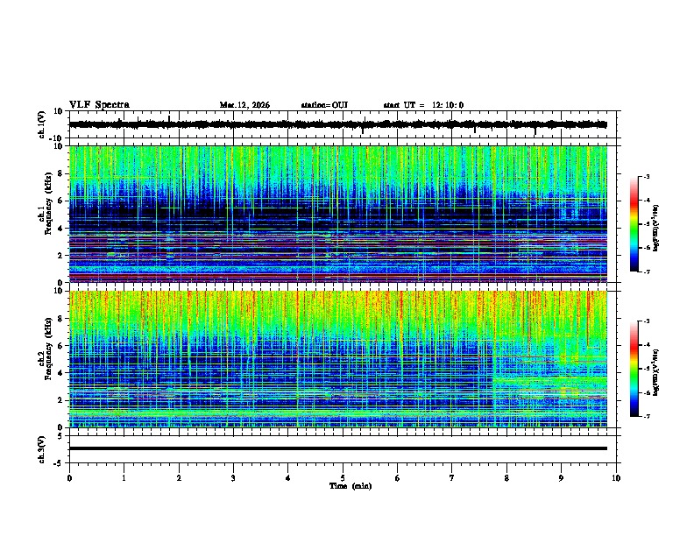Click the "4" tick on the time axis
The height and width of the screenshot is (536, 694).
point(288,478)
